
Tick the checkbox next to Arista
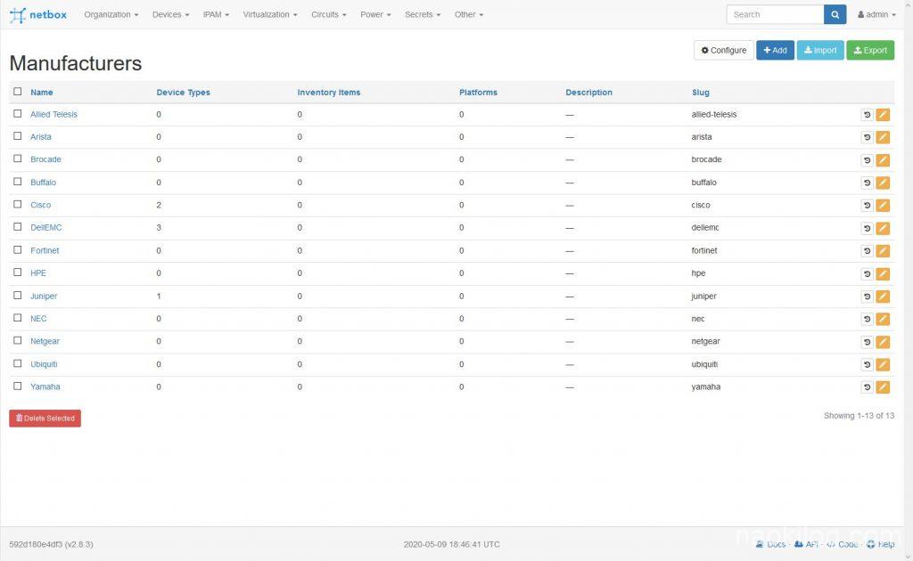[18, 136]
